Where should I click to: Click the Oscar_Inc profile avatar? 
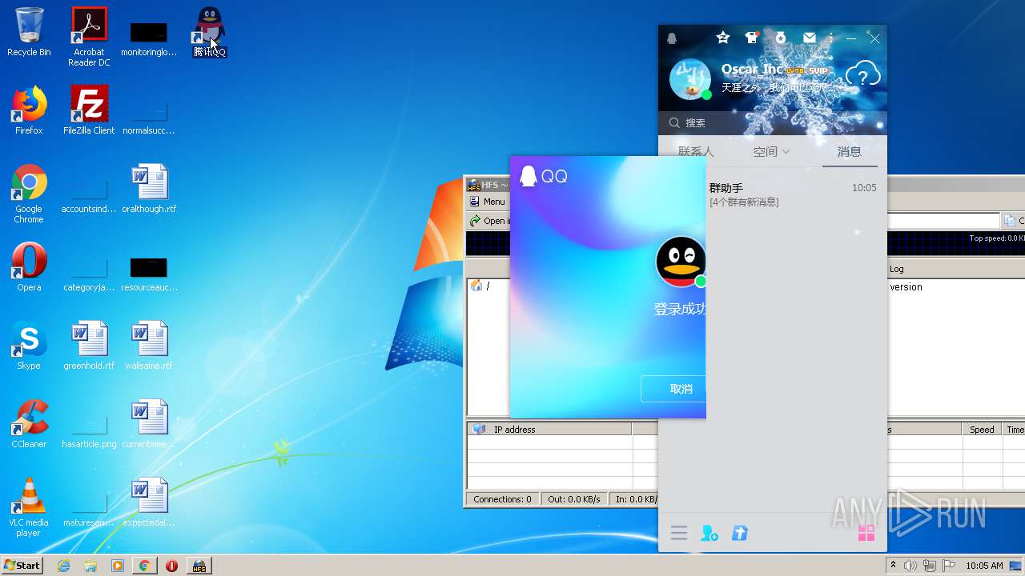coord(689,79)
